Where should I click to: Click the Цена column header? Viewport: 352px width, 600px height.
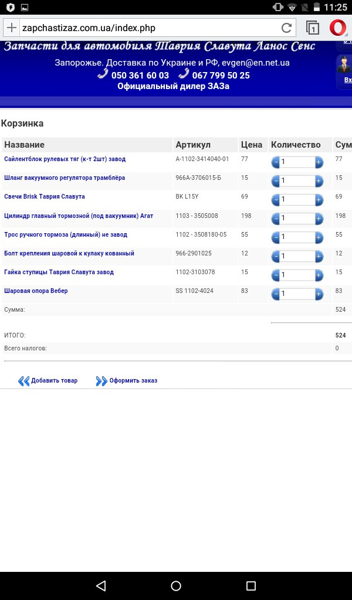tap(253, 145)
